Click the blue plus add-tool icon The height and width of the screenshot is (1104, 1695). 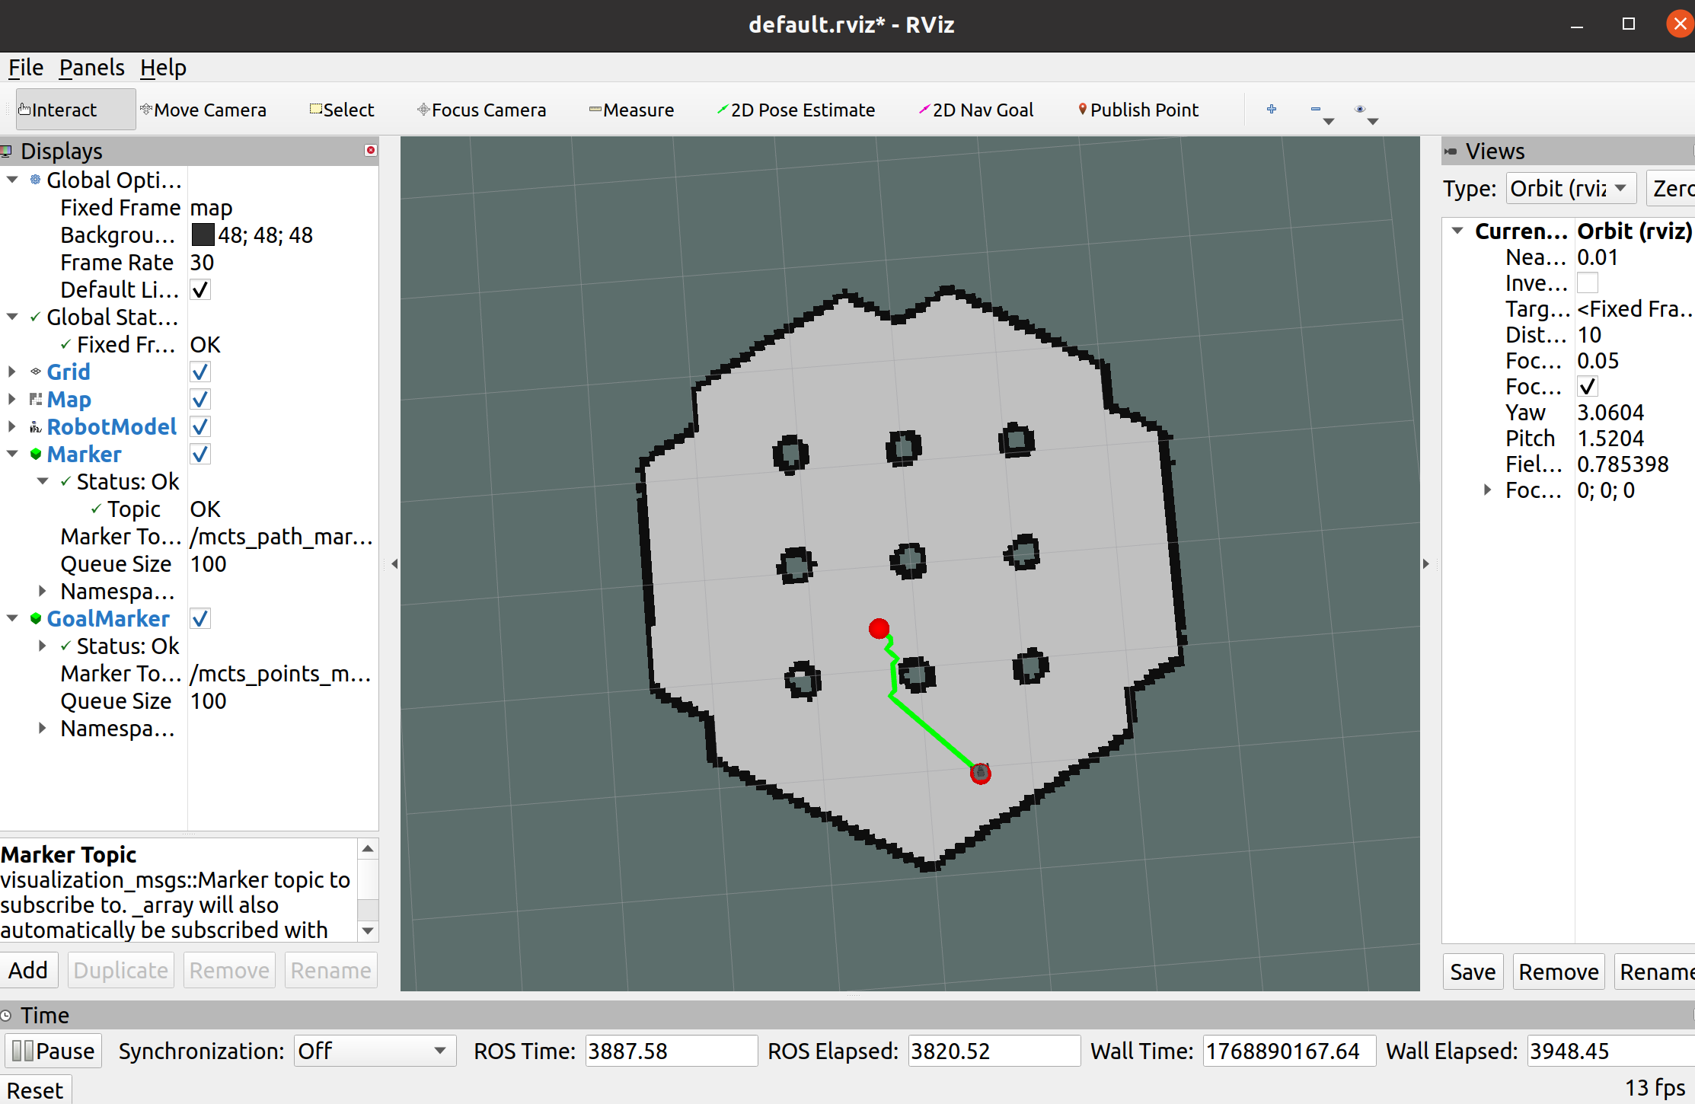(x=1272, y=110)
